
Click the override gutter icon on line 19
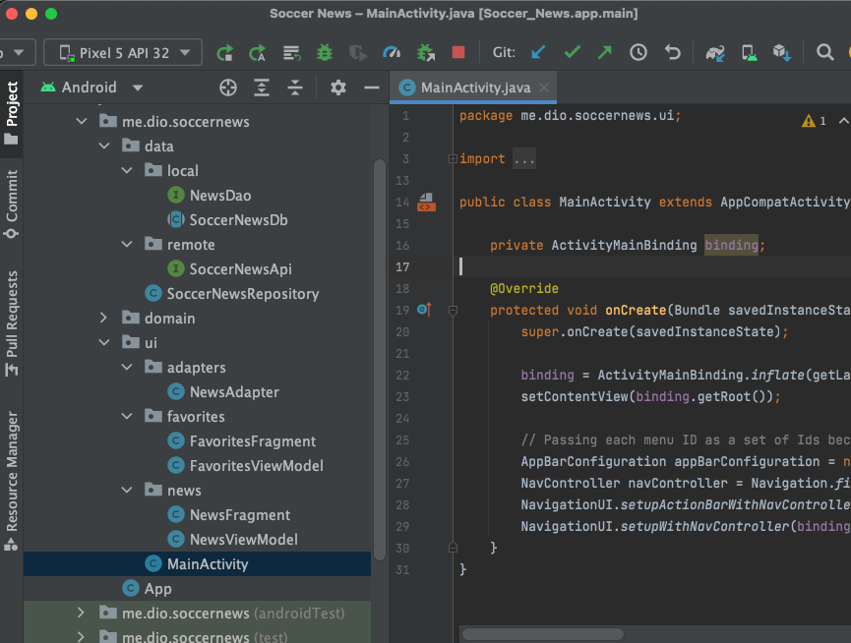[424, 310]
